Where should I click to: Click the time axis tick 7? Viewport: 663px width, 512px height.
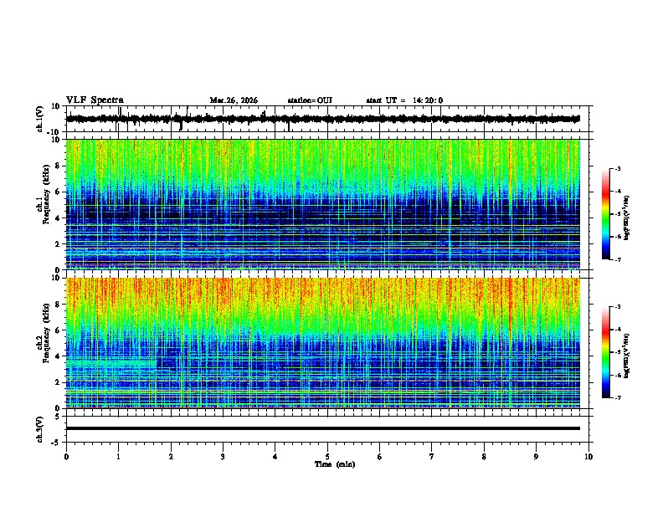(x=432, y=457)
